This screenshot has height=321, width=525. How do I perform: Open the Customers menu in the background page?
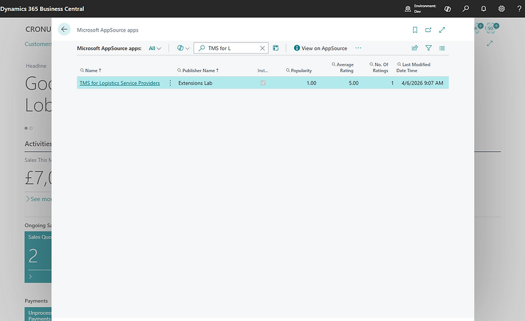coord(38,44)
